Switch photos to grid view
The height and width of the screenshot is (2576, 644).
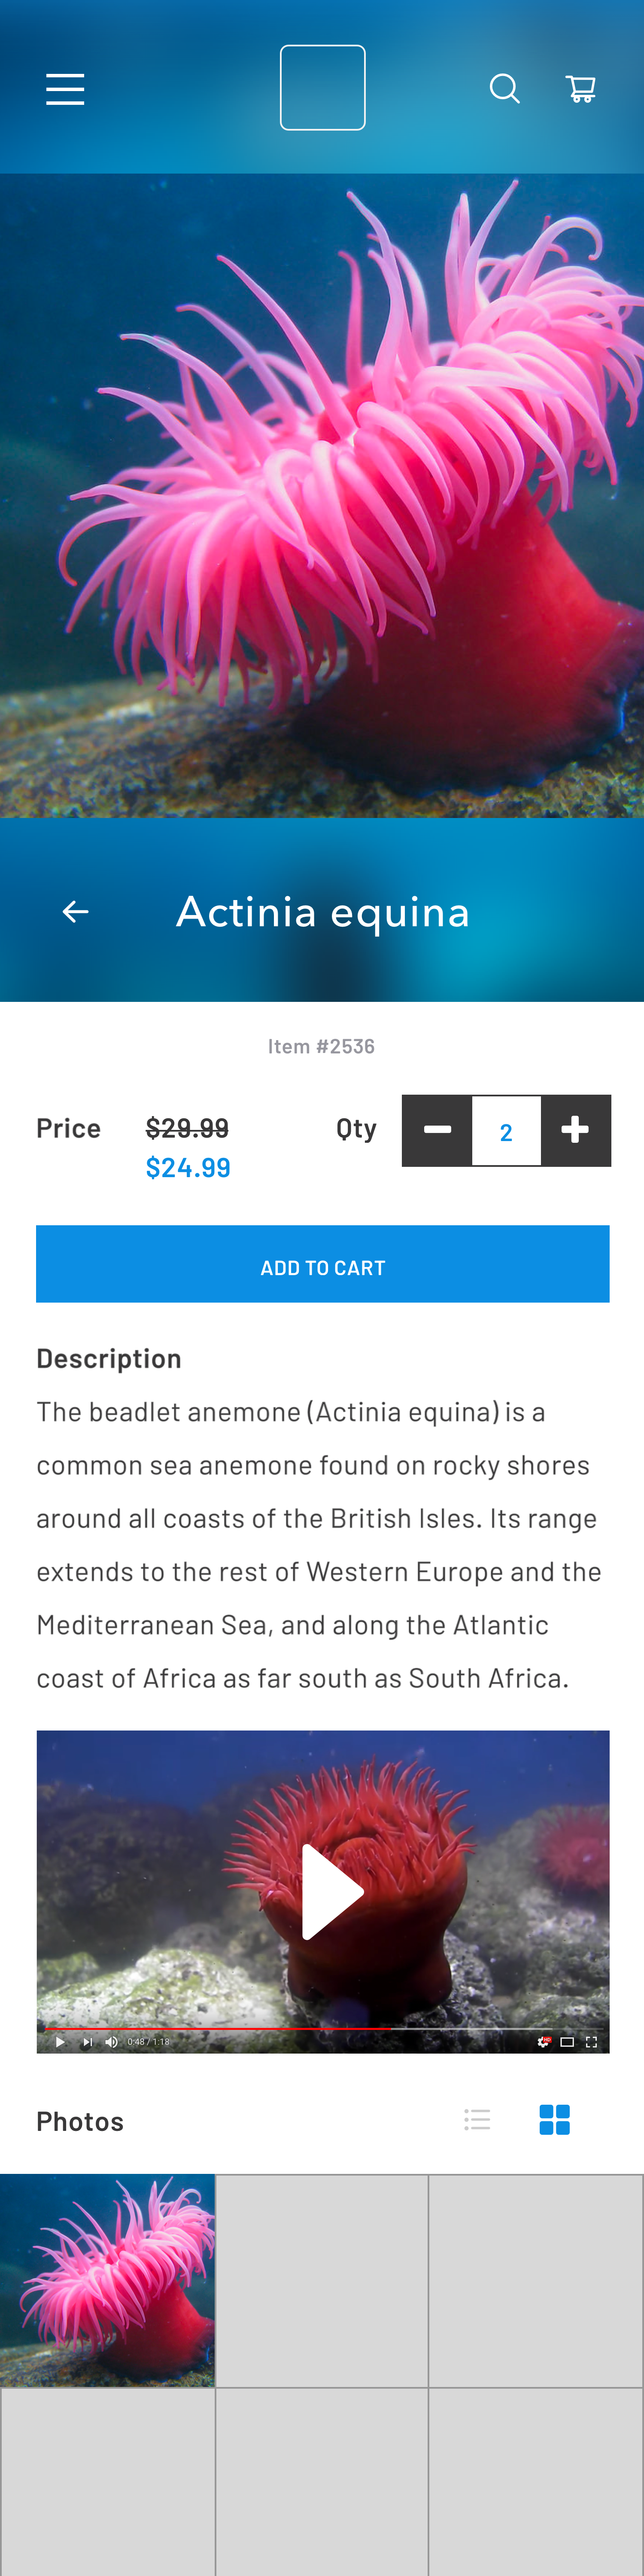click(x=554, y=2119)
